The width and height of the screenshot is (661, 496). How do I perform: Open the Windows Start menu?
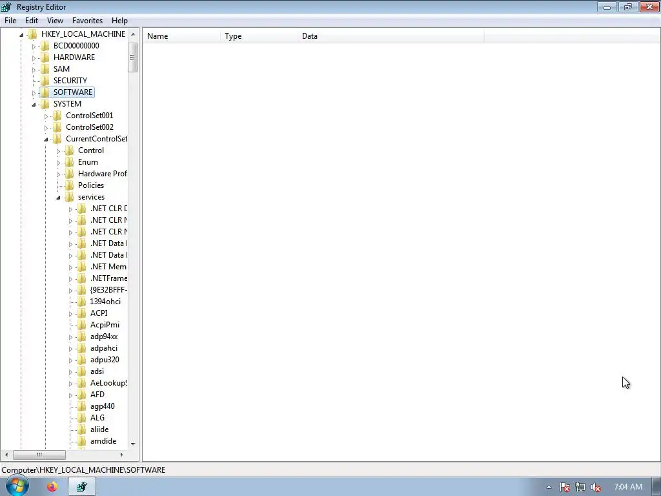click(17, 486)
